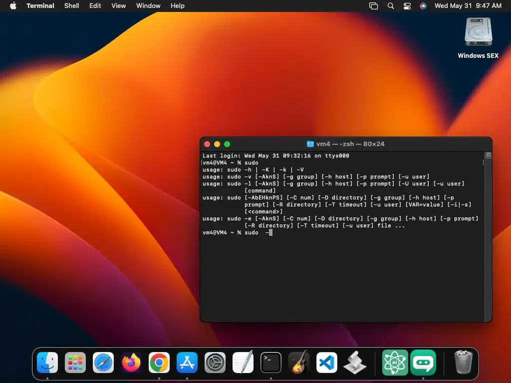The image size is (511, 383).
Task: Open the Shell menu
Action: click(x=72, y=6)
